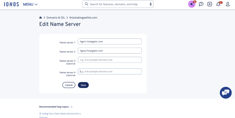Viewport: 235px width, 118px height.
Task: Collapse Recommended help topics section
Action: click(x=56, y=107)
